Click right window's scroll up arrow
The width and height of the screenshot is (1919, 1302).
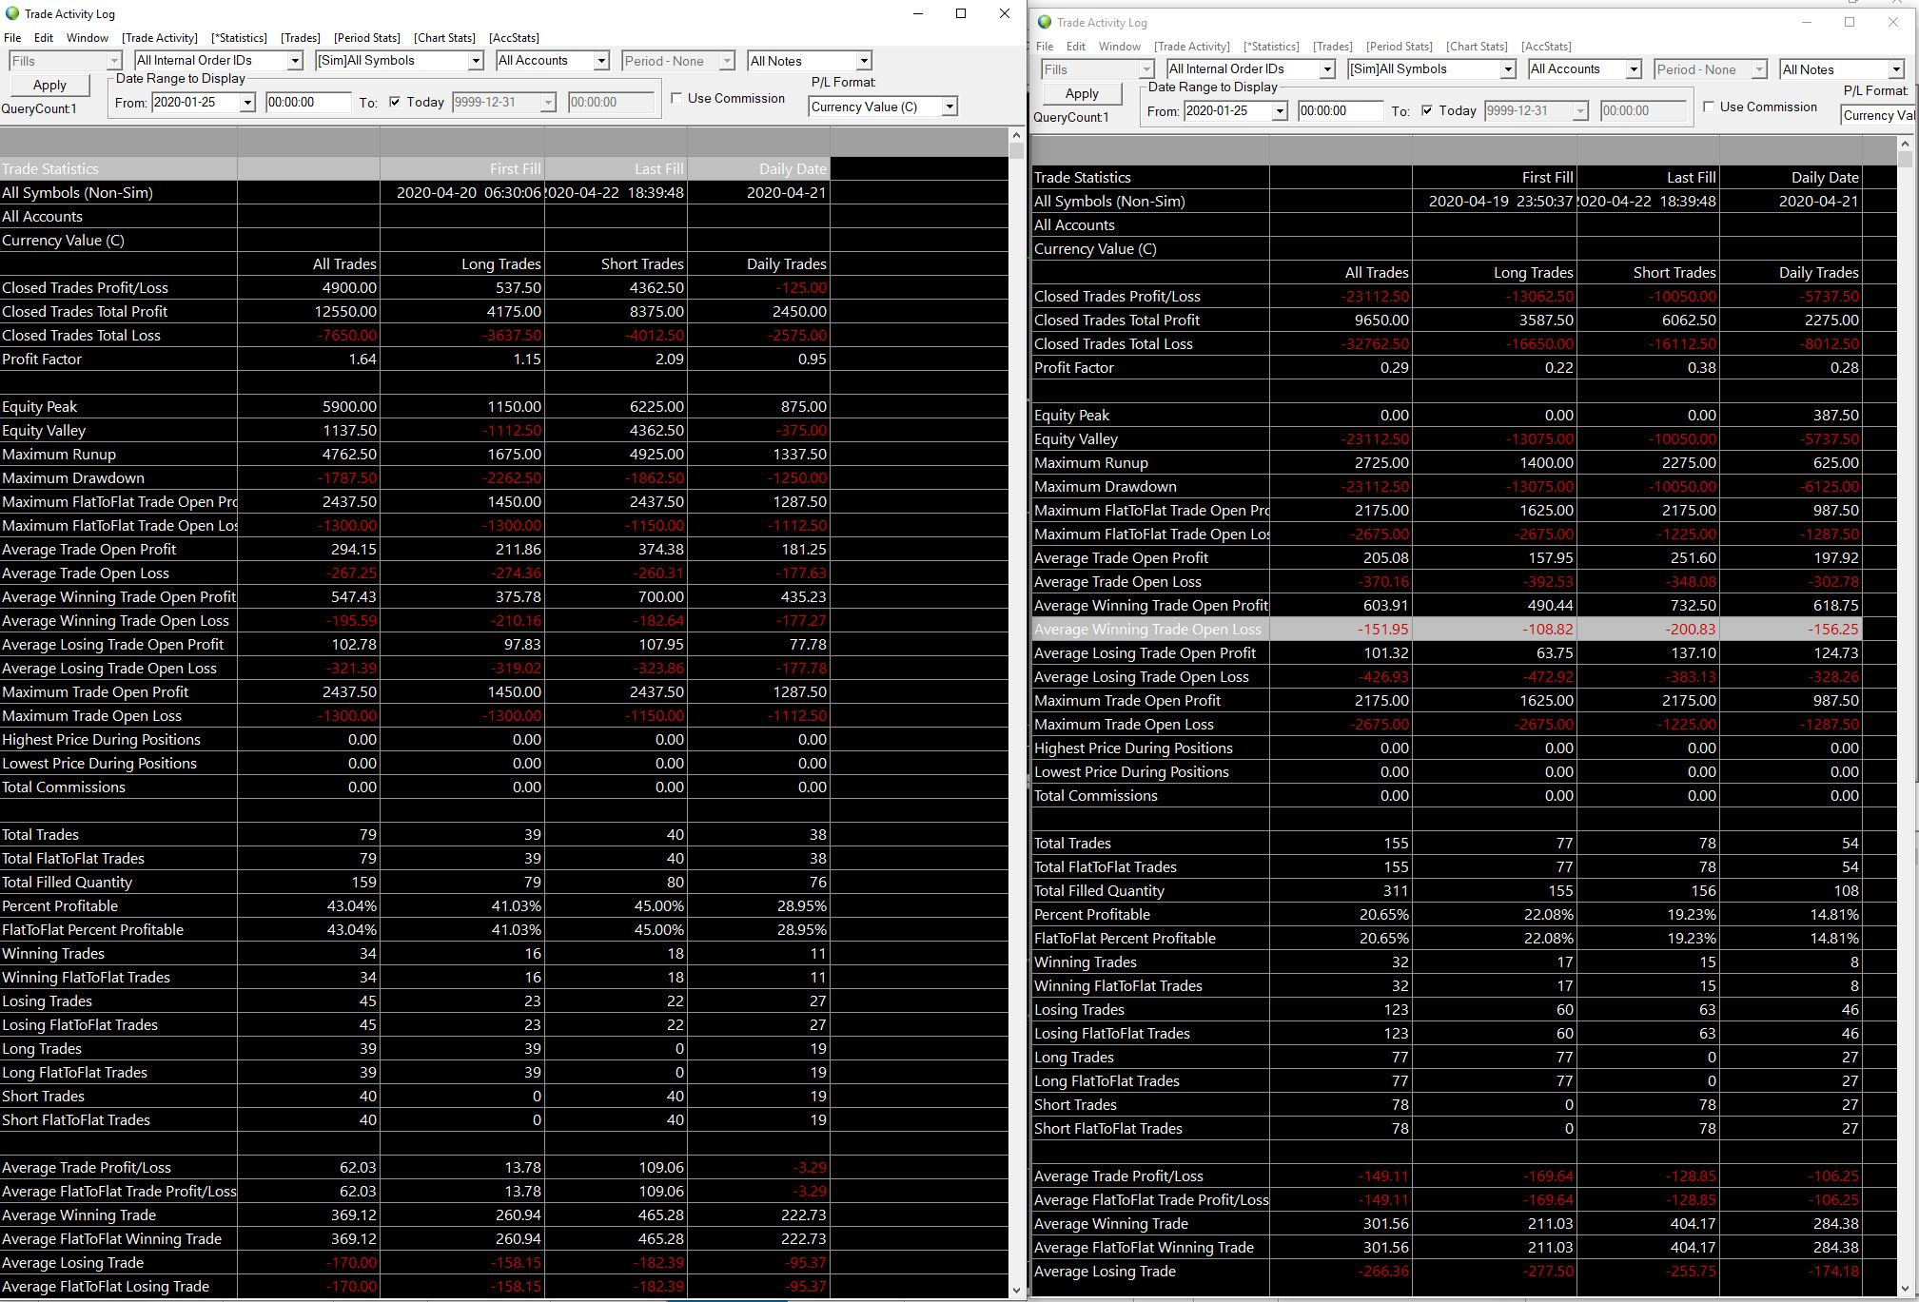pos(1905,144)
